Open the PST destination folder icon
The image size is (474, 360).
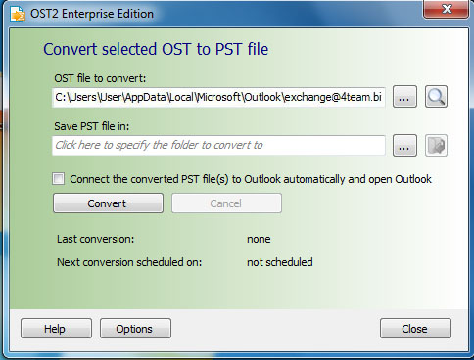436,145
